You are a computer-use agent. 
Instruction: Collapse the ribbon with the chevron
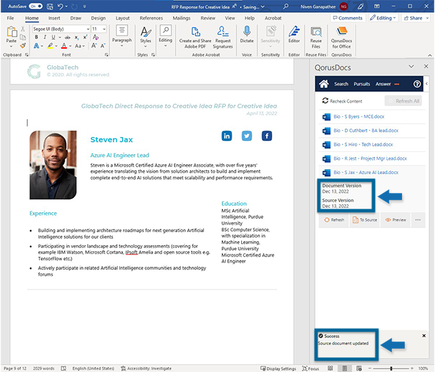(x=430, y=55)
